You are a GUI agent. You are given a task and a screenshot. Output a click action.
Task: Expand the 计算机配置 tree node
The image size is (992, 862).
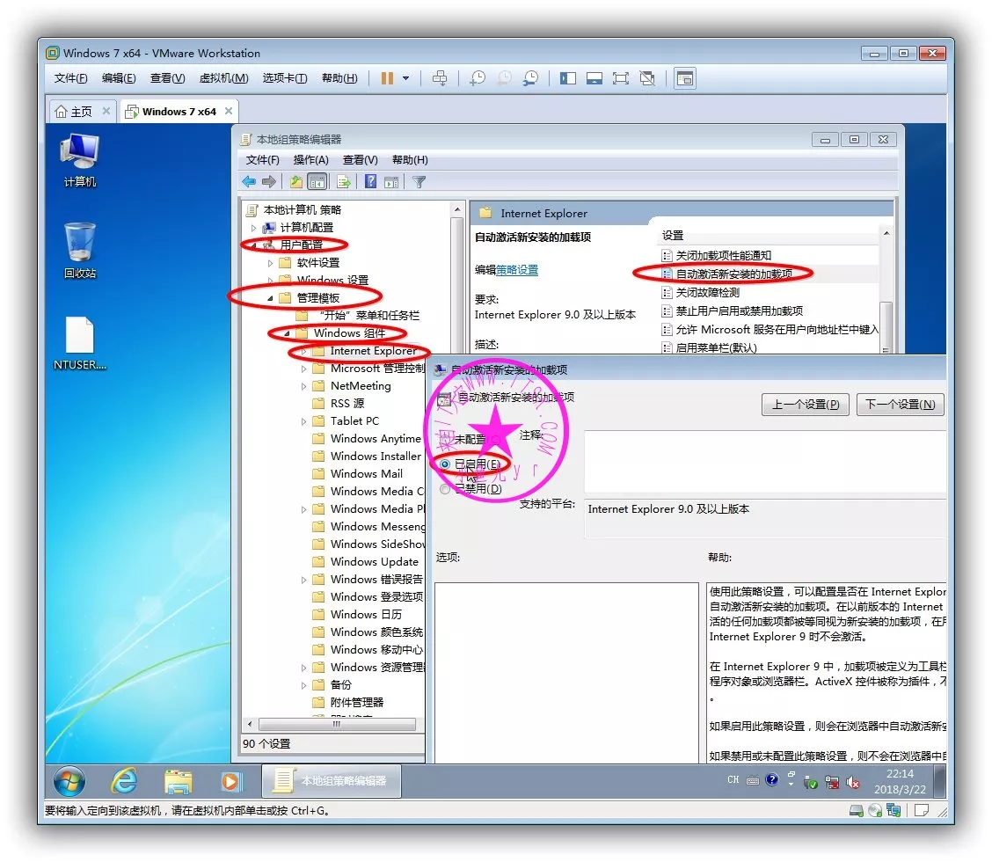254,228
